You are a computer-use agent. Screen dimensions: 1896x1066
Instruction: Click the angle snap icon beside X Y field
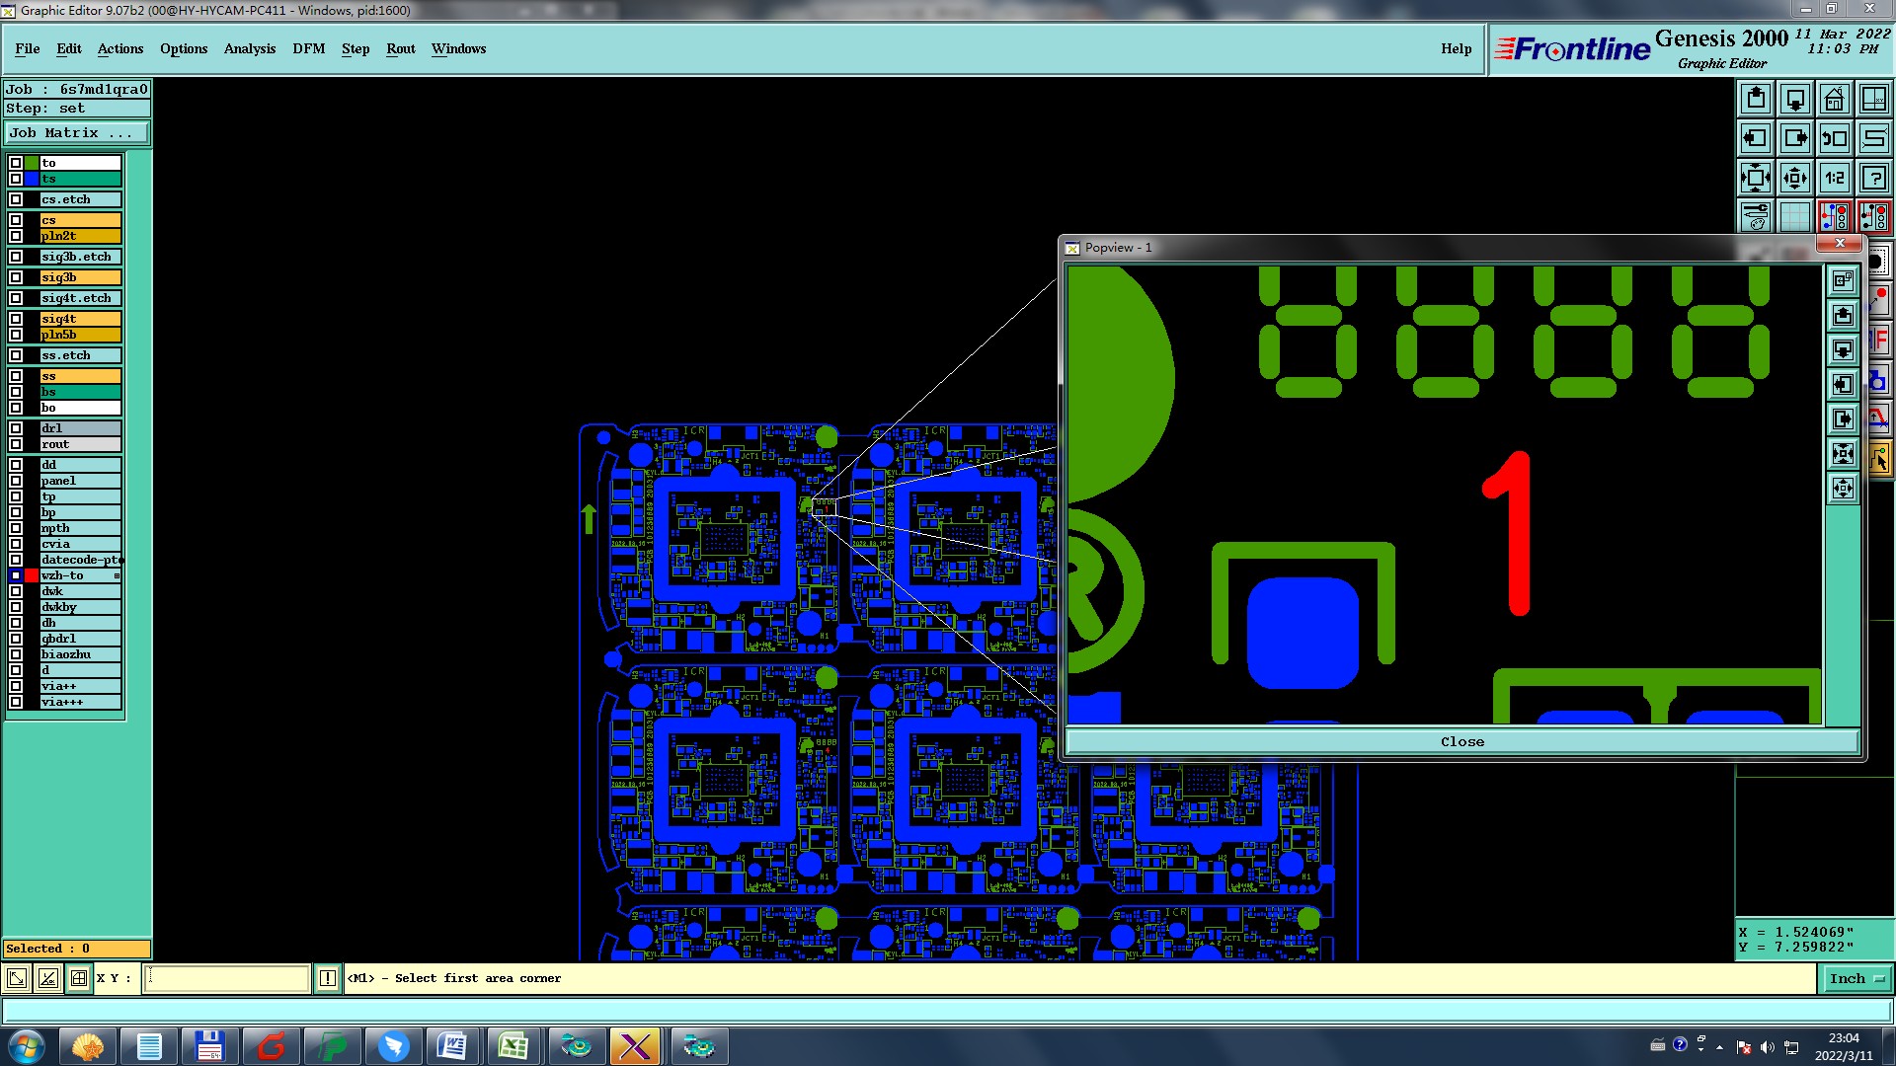click(x=47, y=978)
